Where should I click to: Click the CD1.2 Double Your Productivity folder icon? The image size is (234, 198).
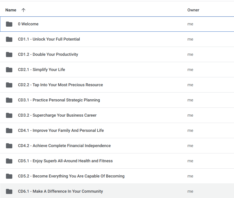[x=9, y=54]
